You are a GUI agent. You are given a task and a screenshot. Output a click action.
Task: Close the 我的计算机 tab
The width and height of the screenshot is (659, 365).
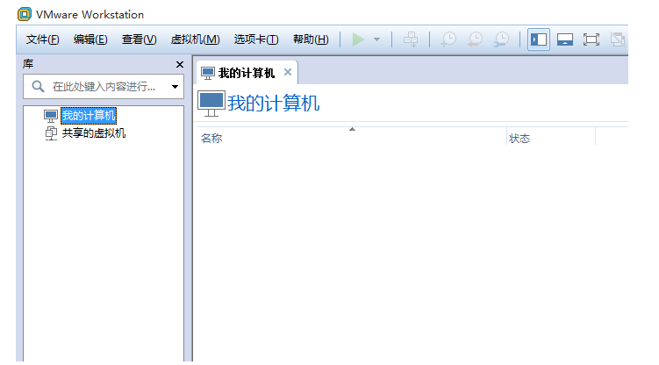(x=288, y=72)
